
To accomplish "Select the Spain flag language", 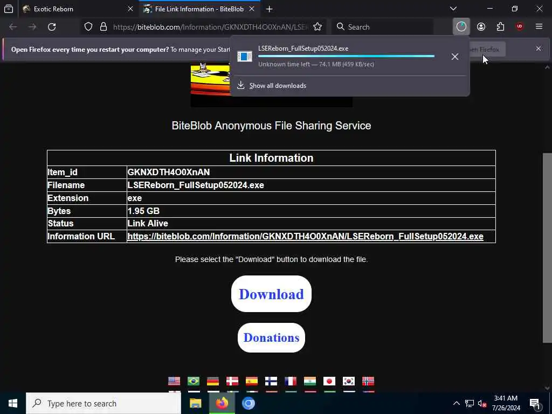I will [x=252, y=381].
